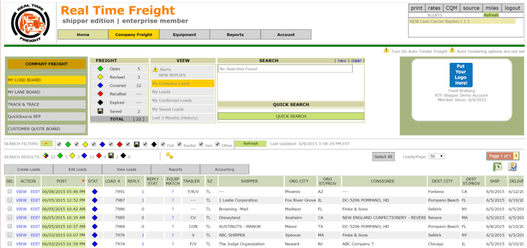Click the blue status diamond for load 7987
The width and height of the screenshot is (527, 248).
click(x=95, y=200)
